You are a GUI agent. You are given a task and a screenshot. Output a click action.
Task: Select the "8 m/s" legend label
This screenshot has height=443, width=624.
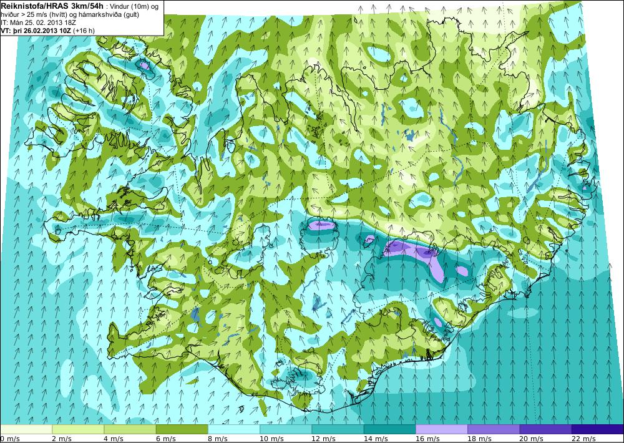tap(218, 439)
